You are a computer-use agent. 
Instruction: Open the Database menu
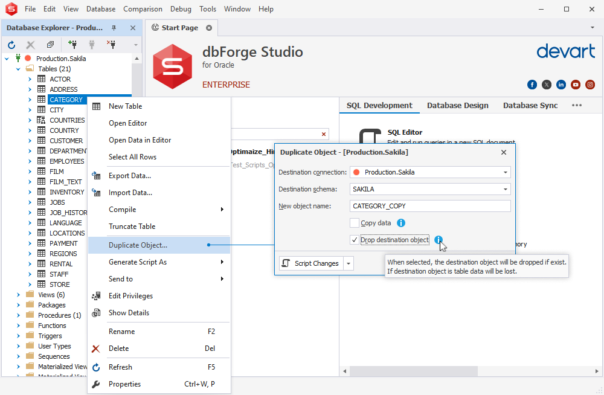[101, 9]
